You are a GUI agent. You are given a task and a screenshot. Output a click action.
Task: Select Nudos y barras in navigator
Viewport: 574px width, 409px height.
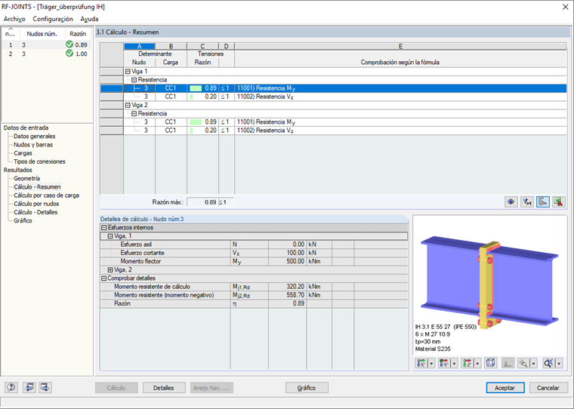point(33,144)
